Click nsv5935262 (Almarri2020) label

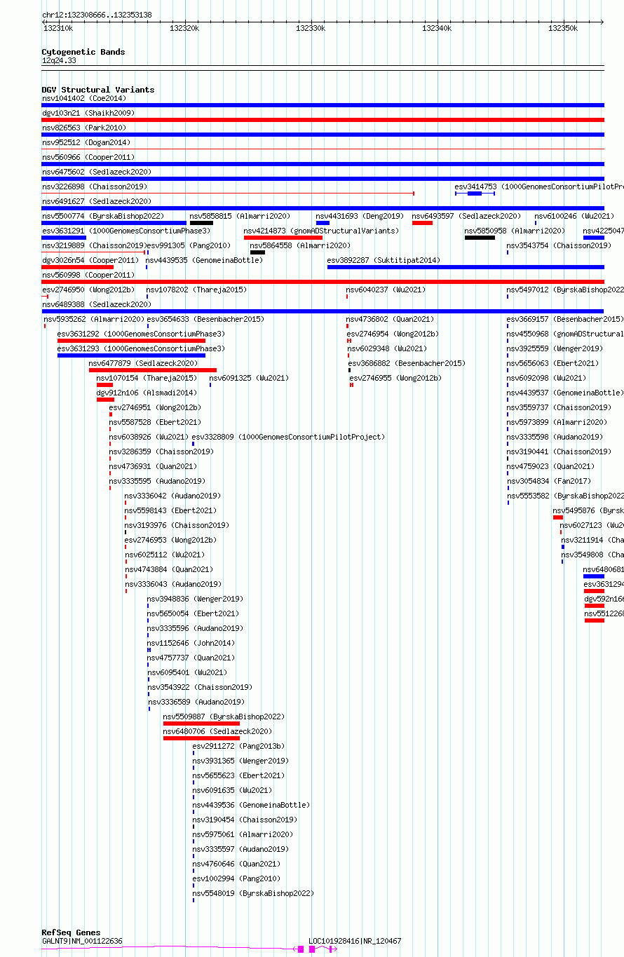click(x=94, y=319)
